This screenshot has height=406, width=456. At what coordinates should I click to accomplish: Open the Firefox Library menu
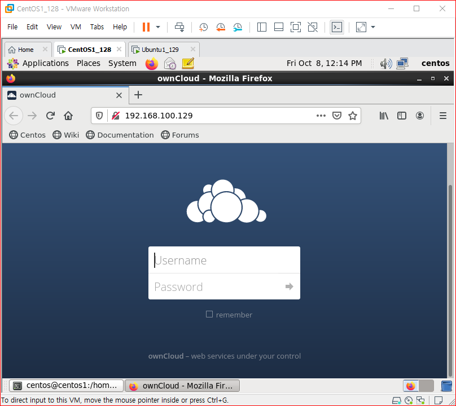click(384, 116)
